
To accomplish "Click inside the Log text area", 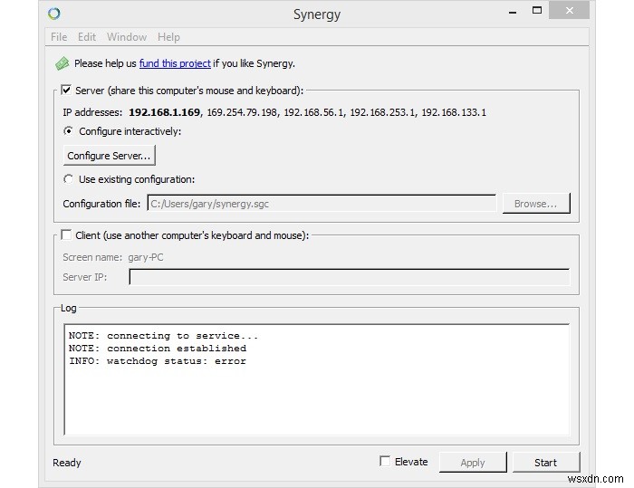I will [317, 379].
